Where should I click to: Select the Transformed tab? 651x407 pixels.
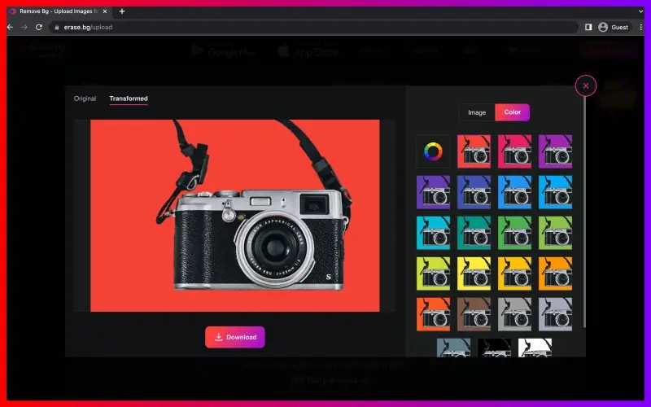tap(129, 98)
